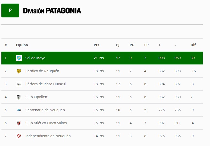This screenshot has width=210, height=146.
Task: Open the Independiente de Neuquén team link
Action: (48, 136)
